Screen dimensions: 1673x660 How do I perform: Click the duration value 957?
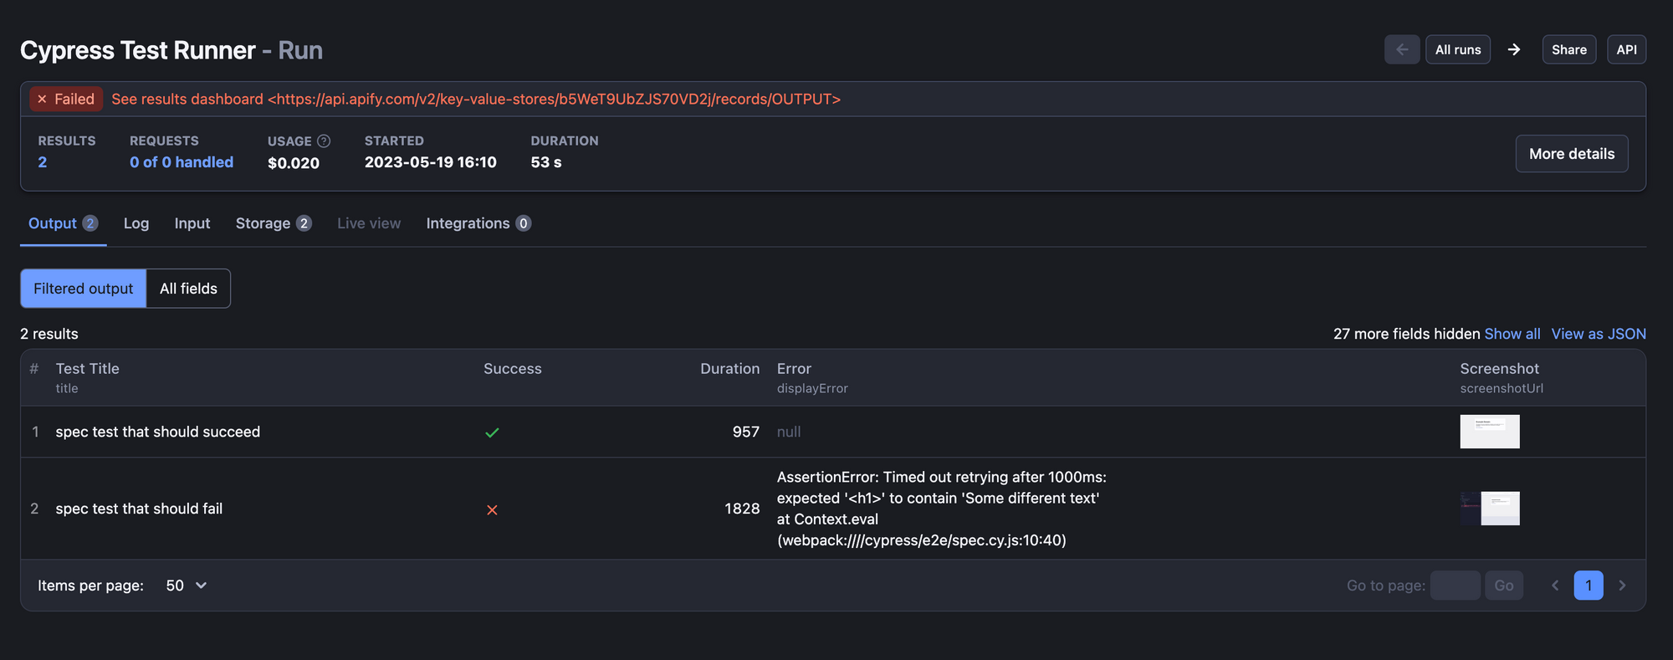(746, 432)
